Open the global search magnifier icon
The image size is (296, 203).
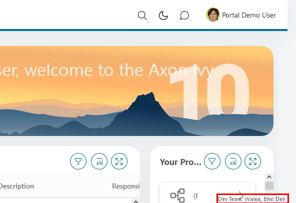click(x=142, y=15)
